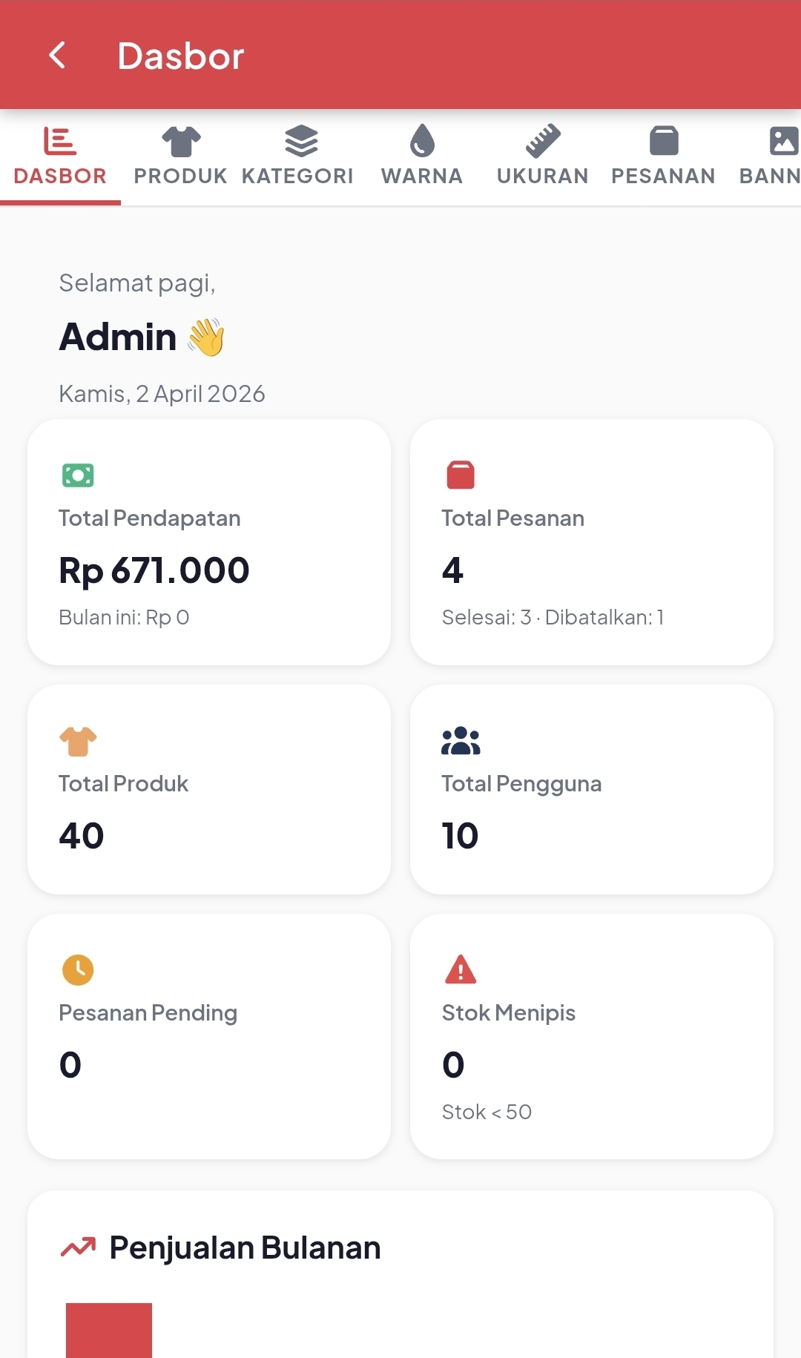Click the warning triangle on Stok Menipis
Viewport: 801px width, 1358px height.
[x=460, y=970]
